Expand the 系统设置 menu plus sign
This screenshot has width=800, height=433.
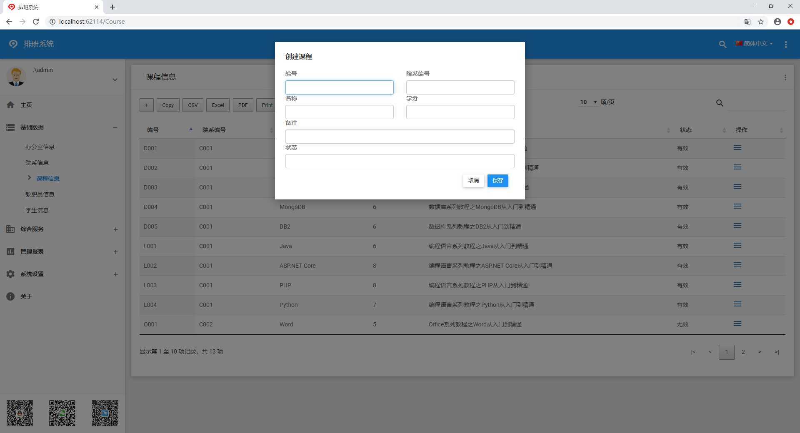tap(115, 274)
